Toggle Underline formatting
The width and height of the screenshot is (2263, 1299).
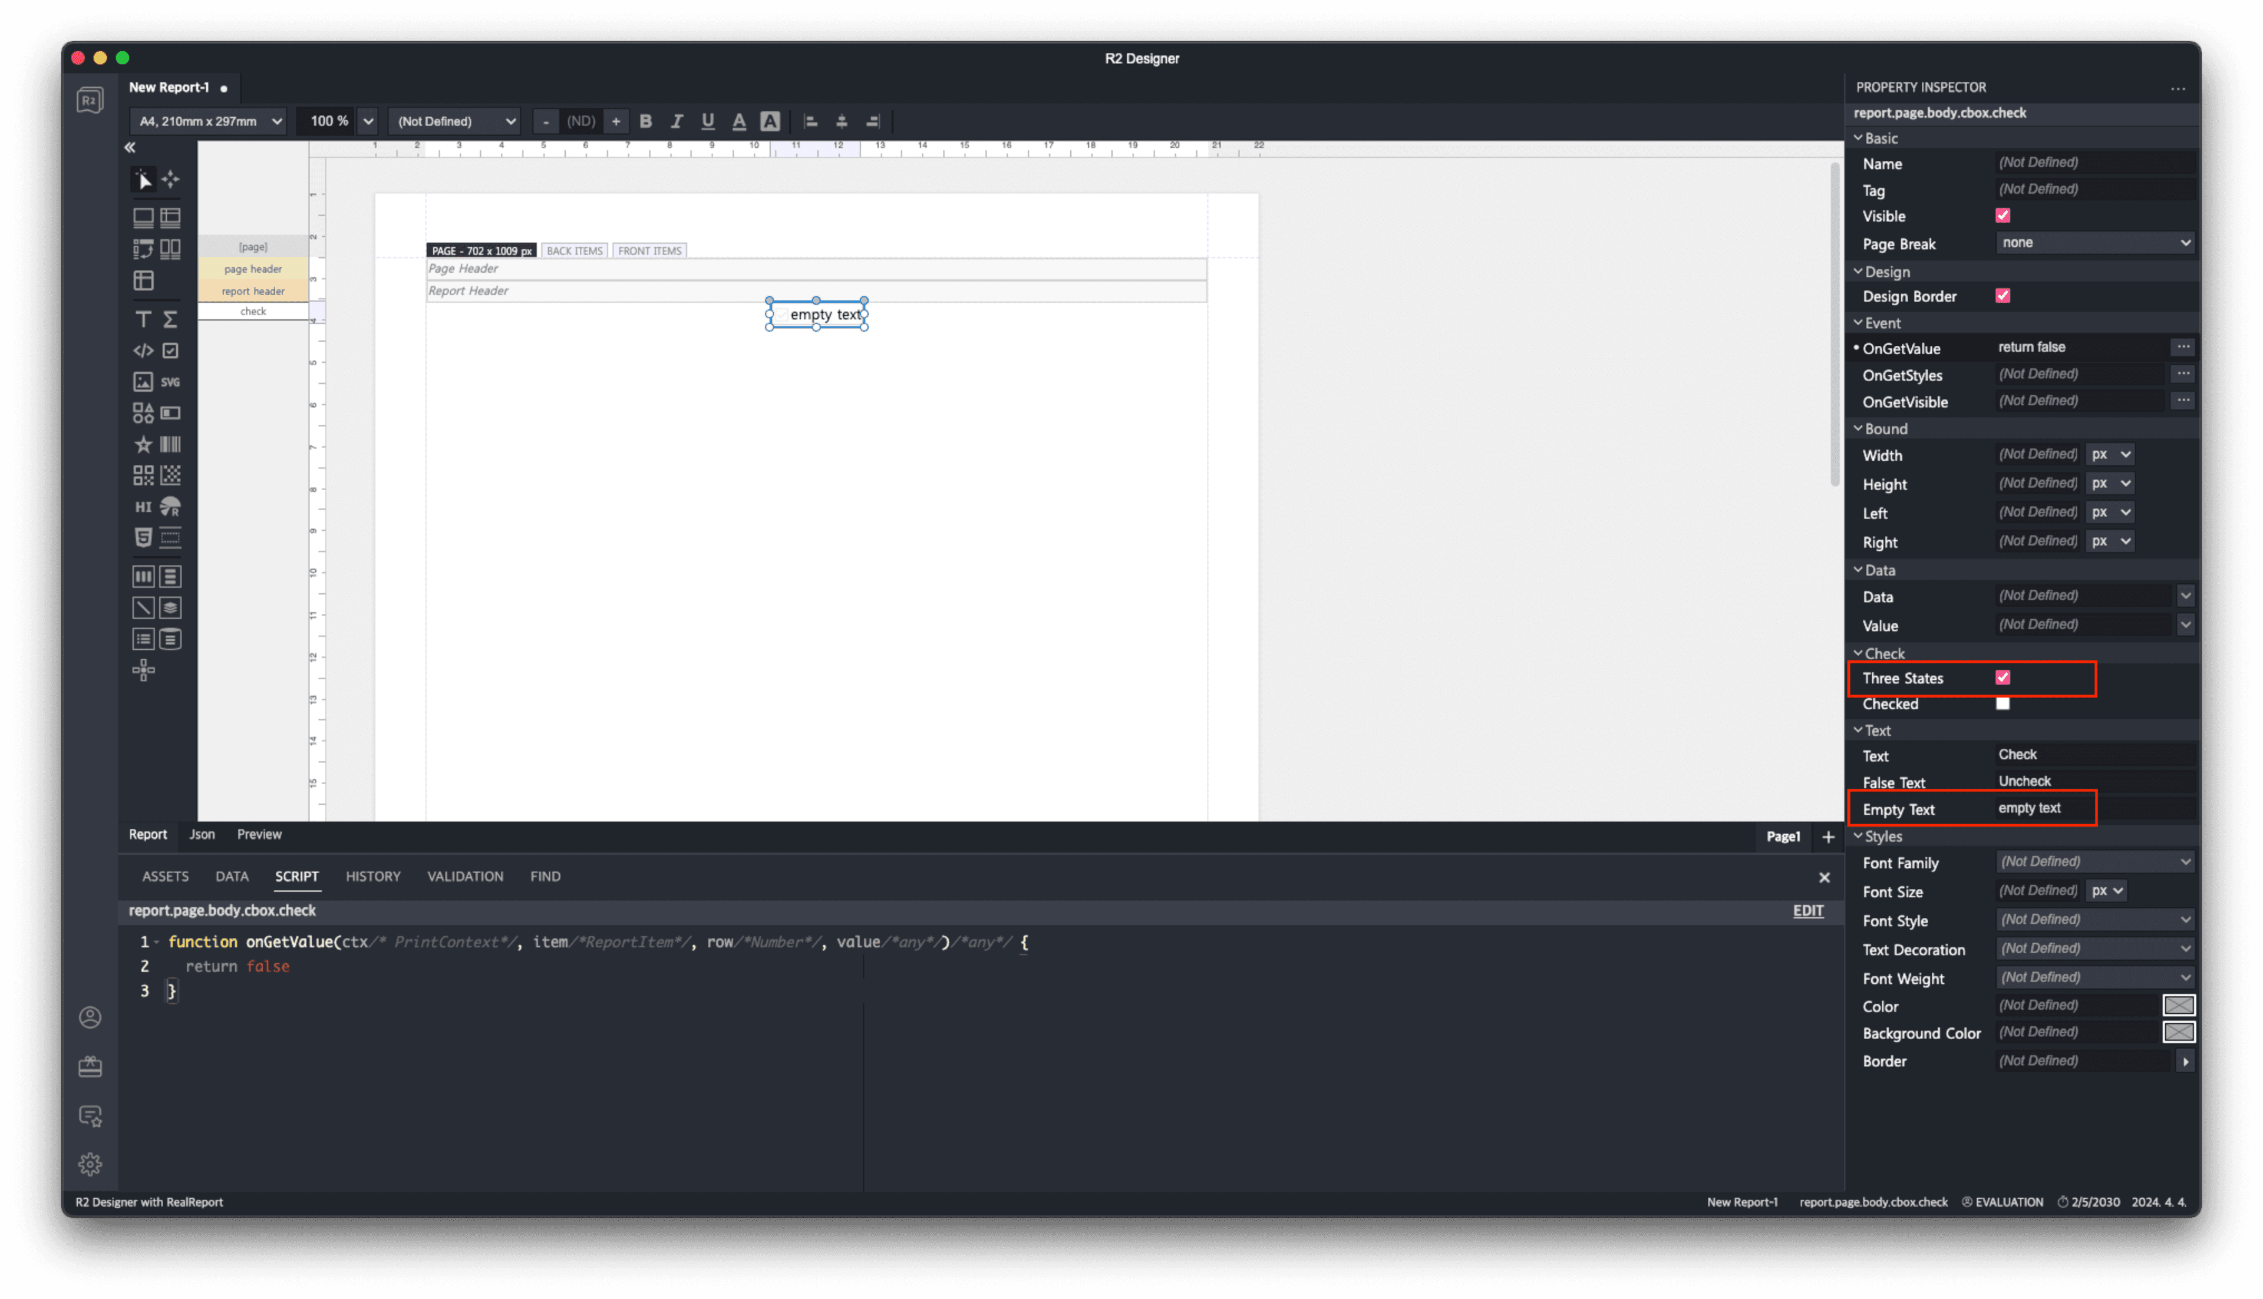708,121
